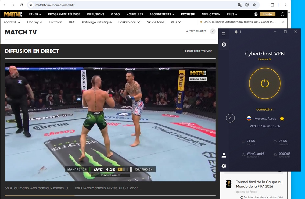Go back with browser back arrow
This screenshot has height=199, width=305.
pos(5,5)
